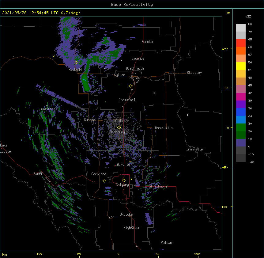264x258 pixels.
Task: Click the yellow diamond marker at Olds
Action: 119,128
